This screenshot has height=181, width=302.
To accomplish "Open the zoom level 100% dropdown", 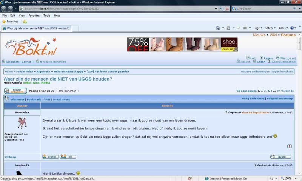I will [296, 178].
